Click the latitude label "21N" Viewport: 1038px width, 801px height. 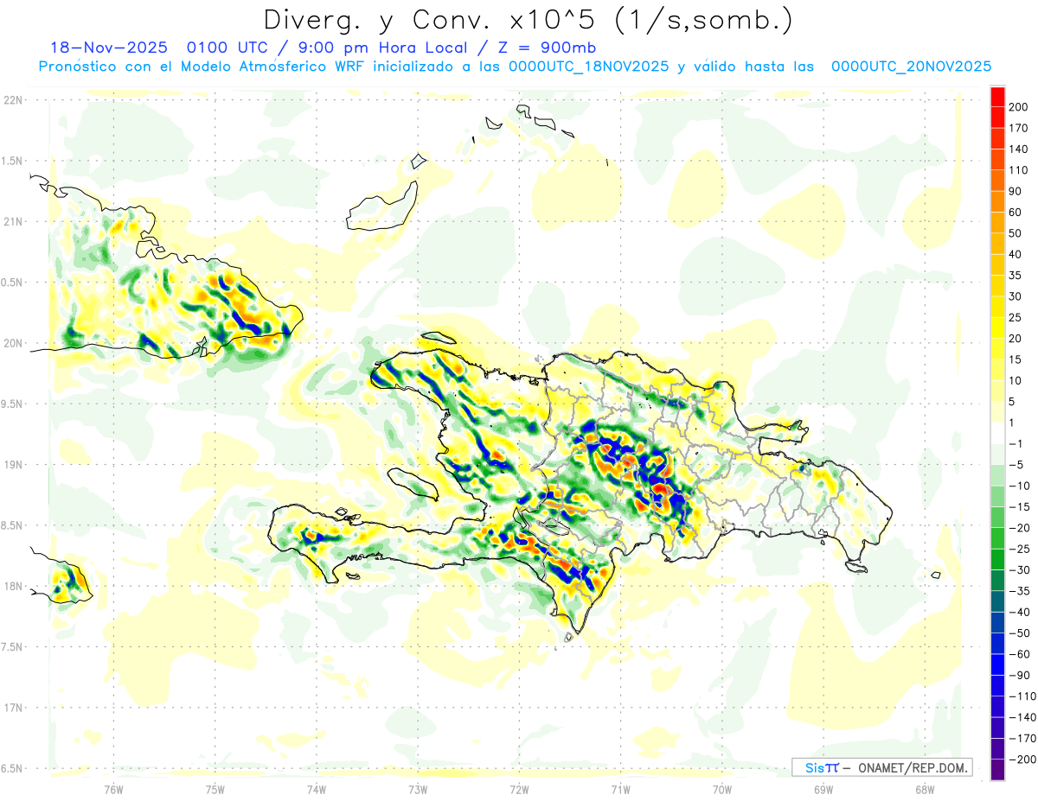click(x=12, y=222)
